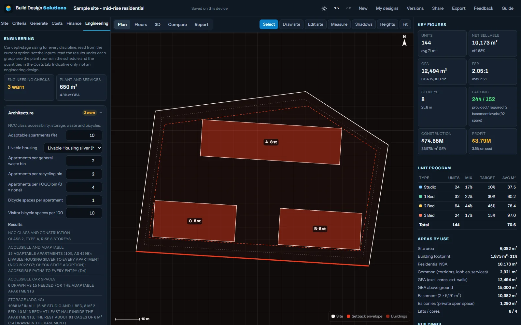This screenshot has height=325, width=521.
Task: Open Feedback
Action: coord(484,8)
